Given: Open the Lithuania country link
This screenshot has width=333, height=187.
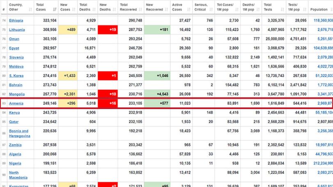Looking at the screenshot, I should click(17, 30).
